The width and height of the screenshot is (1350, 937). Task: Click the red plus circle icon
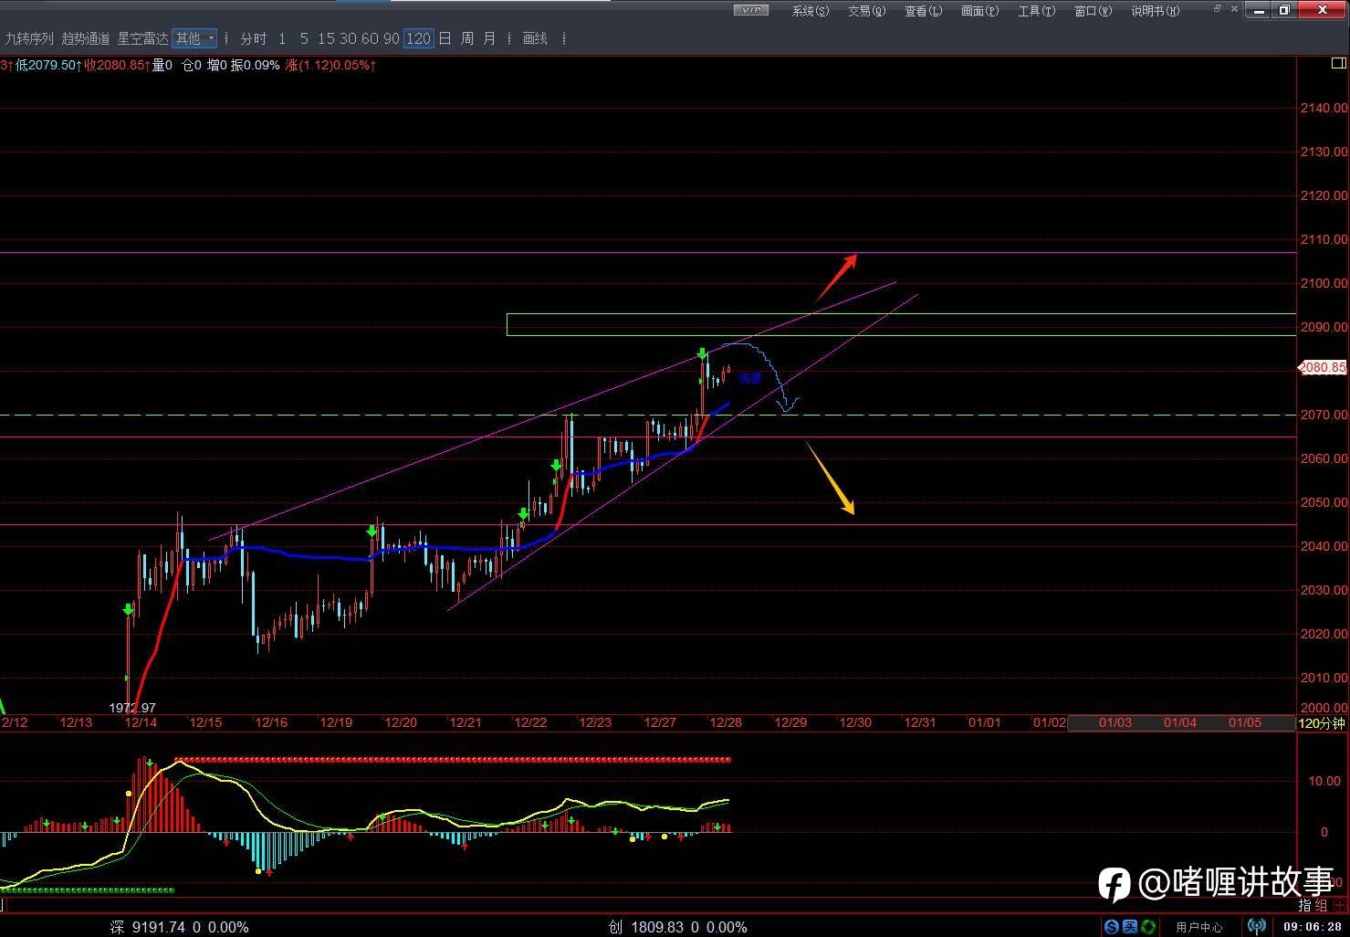(1339, 905)
